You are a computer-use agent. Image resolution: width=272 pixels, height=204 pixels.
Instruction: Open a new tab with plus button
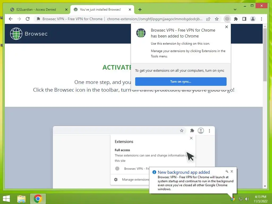tap(140, 10)
